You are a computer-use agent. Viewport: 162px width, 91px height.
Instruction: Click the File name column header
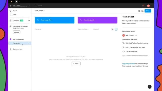pyautogui.click(x=38, y=29)
